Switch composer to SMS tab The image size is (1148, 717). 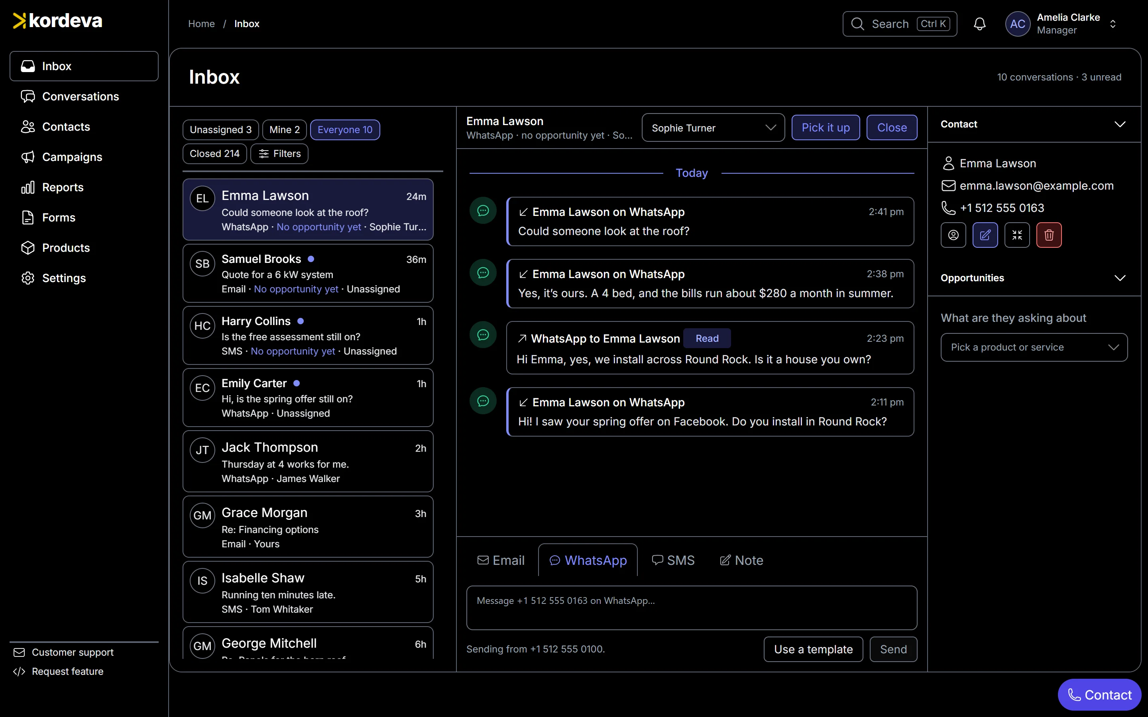pyautogui.click(x=673, y=560)
